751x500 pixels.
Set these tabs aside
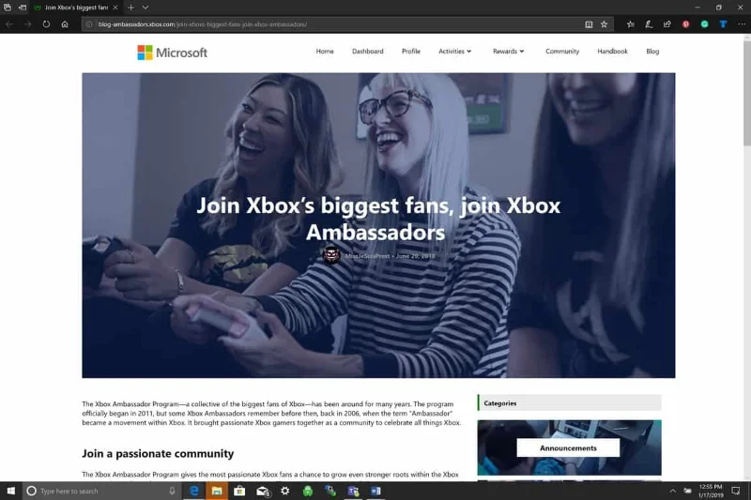(x=22, y=8)
